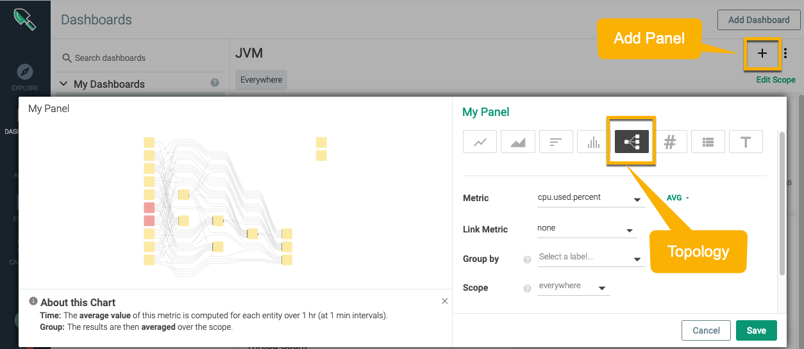Open the AVG aggregation dropdown
The image size is (804, 349).
(x=678, y=198)
